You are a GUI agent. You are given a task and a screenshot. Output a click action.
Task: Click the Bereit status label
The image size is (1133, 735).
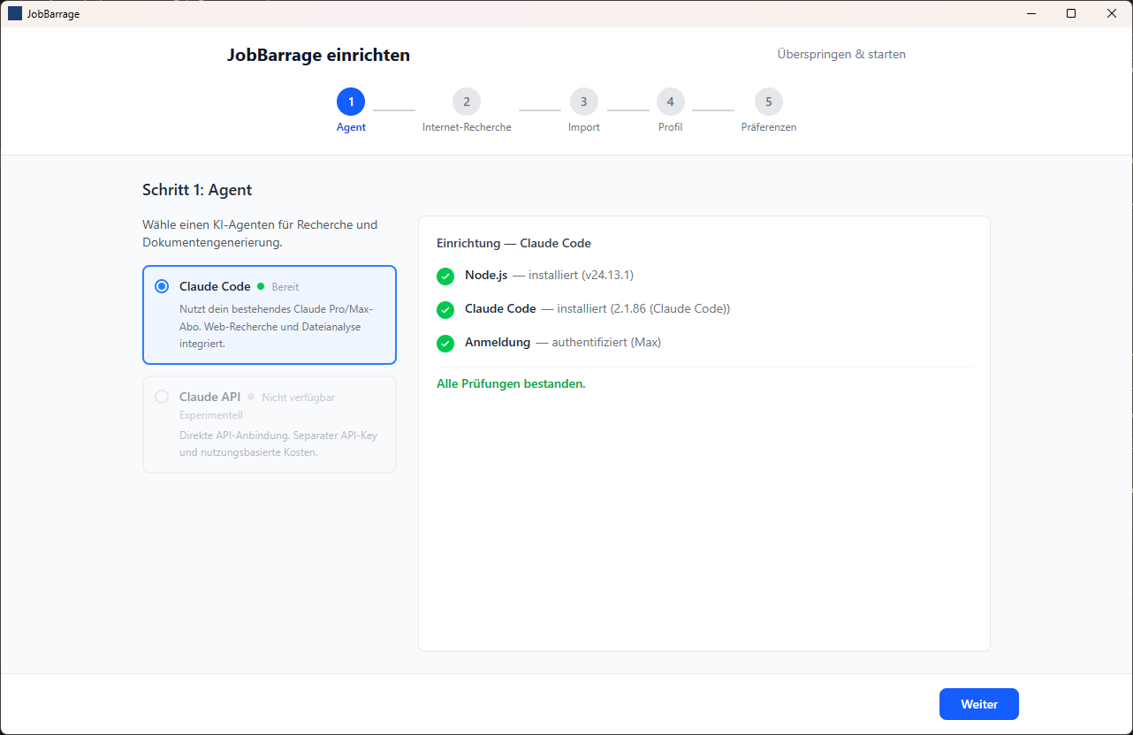(x=285, y=287)
